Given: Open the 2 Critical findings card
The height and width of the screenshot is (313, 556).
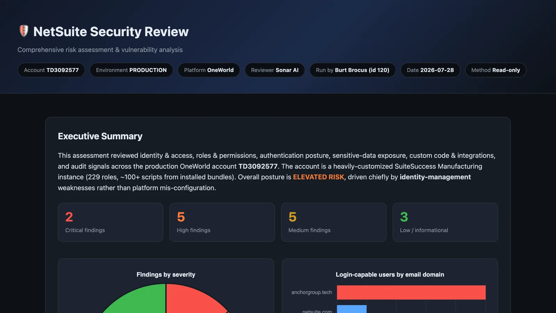Looking at the screenshot, I should click(x=111, y=222).
